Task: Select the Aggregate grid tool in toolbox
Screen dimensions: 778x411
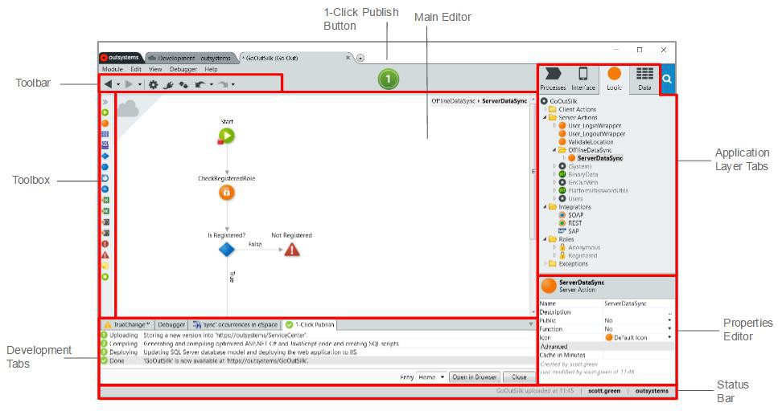Action: click(x=105, y=134)
